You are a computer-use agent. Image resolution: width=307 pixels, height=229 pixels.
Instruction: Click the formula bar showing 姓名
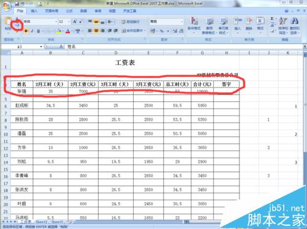(184, 47)
